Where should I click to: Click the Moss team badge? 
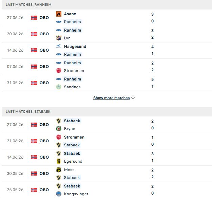coord(59,170)
